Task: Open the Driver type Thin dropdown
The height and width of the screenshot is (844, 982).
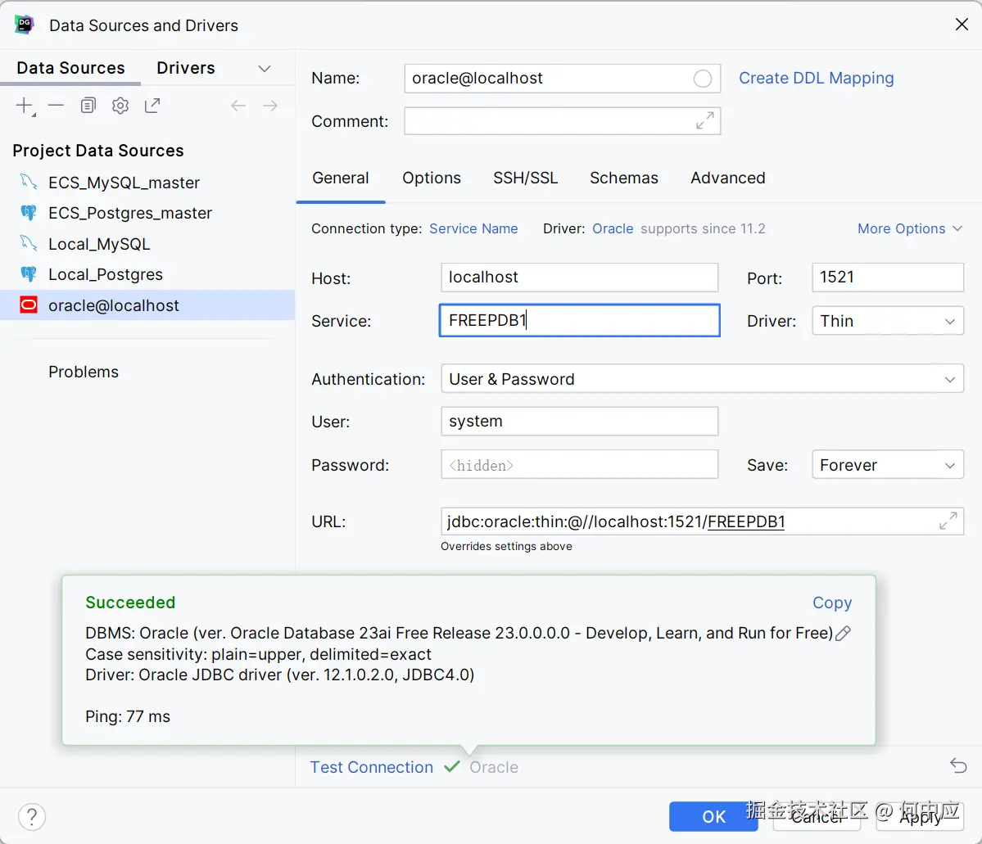Action: point(887,321)
